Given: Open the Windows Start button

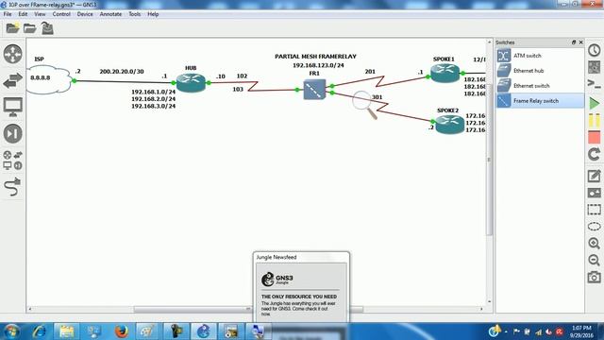Looking at the screenshot, I should (x=10, y=331).
